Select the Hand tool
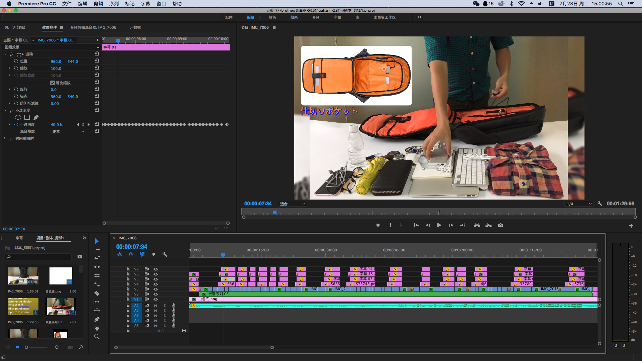Viewport: 642px width, 361px height. [x=97, y=328]
